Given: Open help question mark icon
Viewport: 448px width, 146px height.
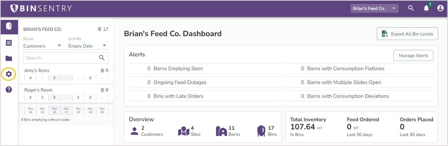Looking at the screenshot, I should coord(9,90).
